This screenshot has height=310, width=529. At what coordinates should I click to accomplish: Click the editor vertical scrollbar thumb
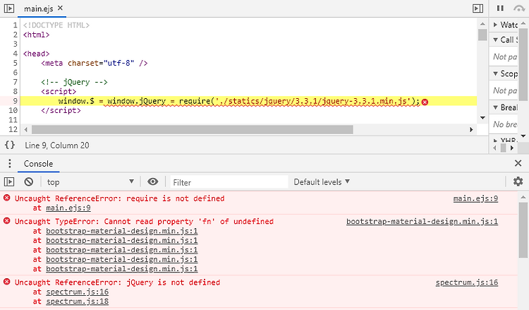click(482, 35)
